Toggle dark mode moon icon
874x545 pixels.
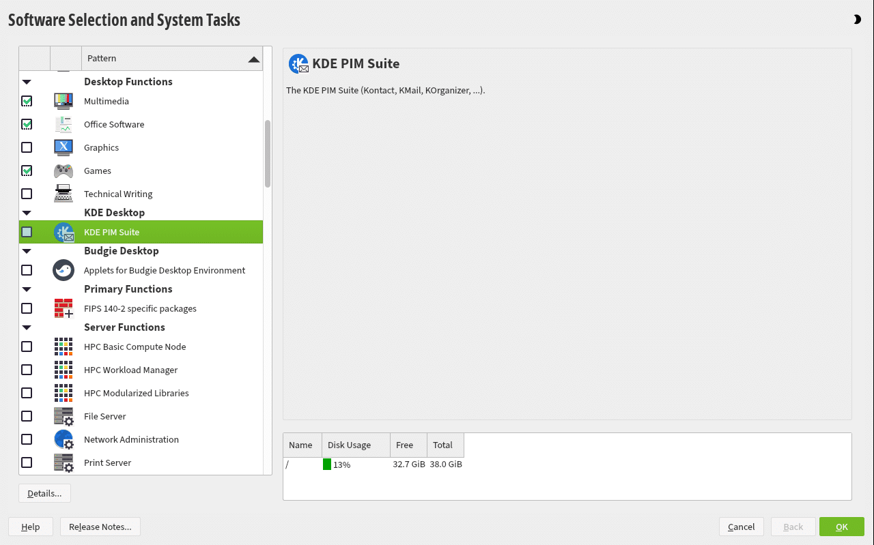click(857, 20)
